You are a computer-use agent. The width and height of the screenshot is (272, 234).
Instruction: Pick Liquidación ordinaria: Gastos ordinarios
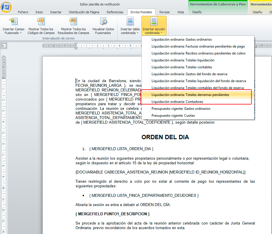pos(182,39)
